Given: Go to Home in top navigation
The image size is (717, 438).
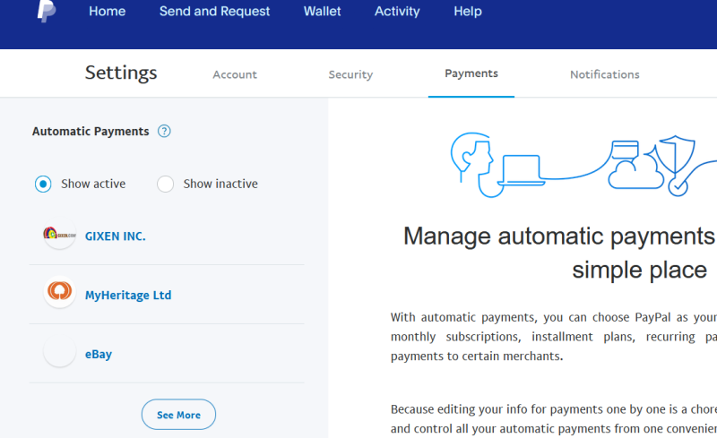Looking at the screenshot, I should (107, 11).
